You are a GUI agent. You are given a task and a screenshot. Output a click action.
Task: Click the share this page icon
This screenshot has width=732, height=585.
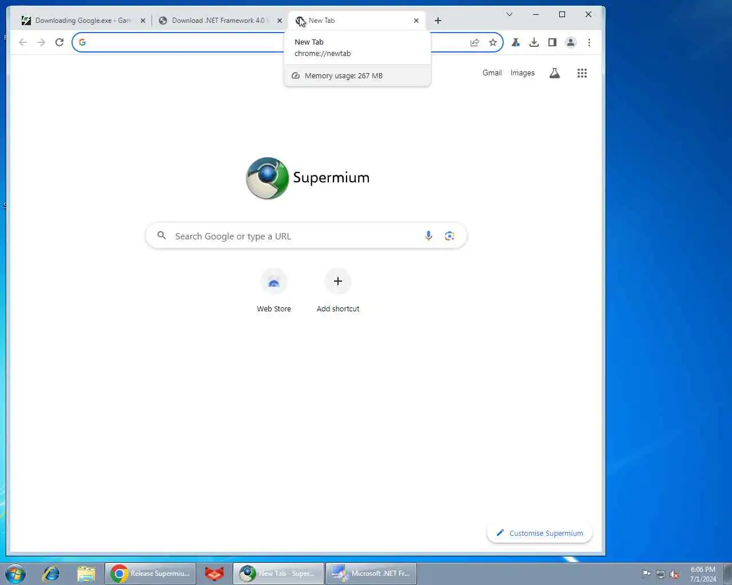click(x=475, y=42)
